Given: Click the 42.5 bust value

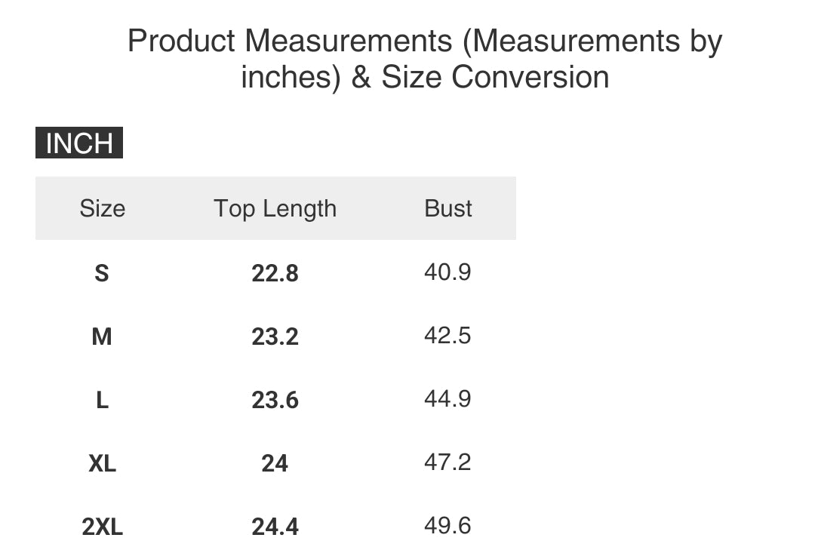Looking at the screenshot, I should [447, 335].
